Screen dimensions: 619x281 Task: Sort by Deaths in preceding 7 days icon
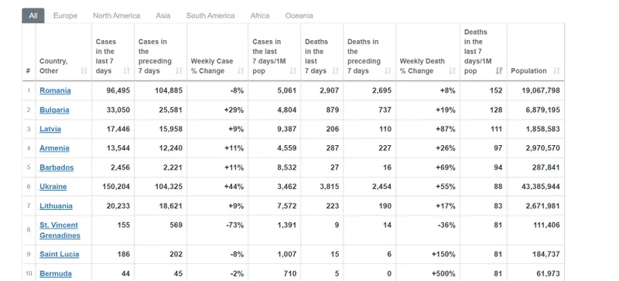click(388, 71)
